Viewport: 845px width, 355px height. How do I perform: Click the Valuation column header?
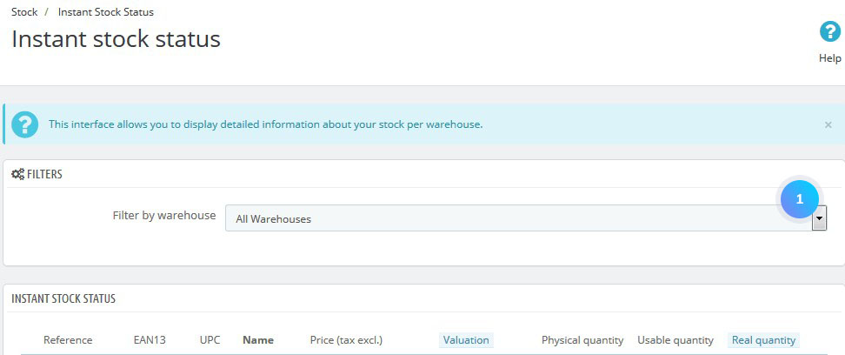(466, 340)
